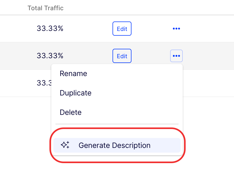
Task: Choose Rename from the context menu
Action: [73, 74]
